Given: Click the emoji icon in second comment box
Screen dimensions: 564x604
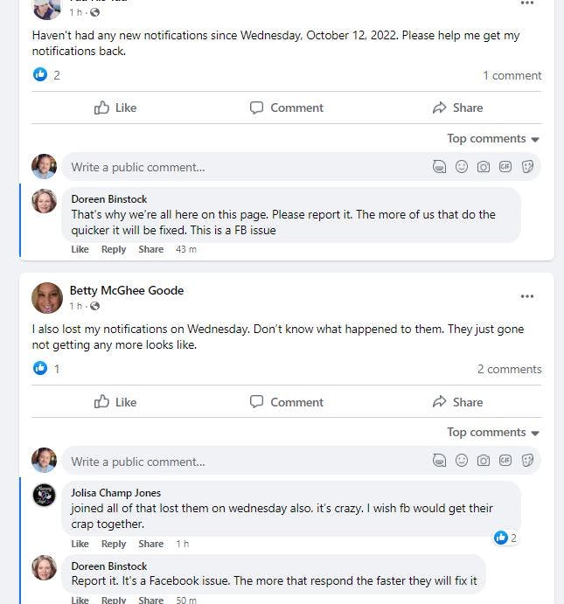Looking at the screenshot, I should tap(462, 461).
